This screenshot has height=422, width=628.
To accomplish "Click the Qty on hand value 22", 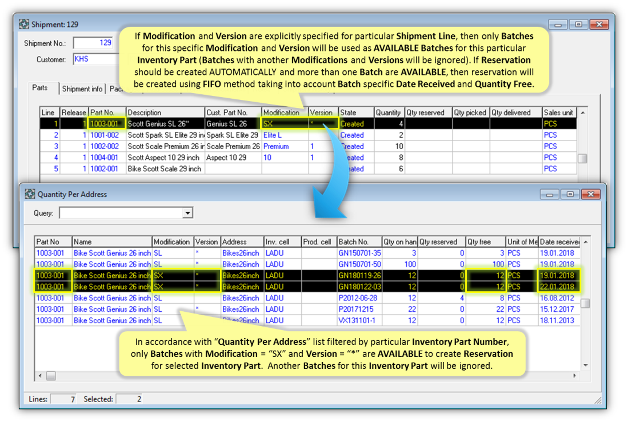I will 399,309.
